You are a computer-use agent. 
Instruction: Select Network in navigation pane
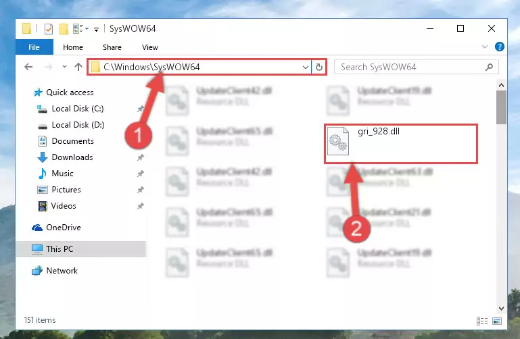pyautogui.click(x=62, y=271)
